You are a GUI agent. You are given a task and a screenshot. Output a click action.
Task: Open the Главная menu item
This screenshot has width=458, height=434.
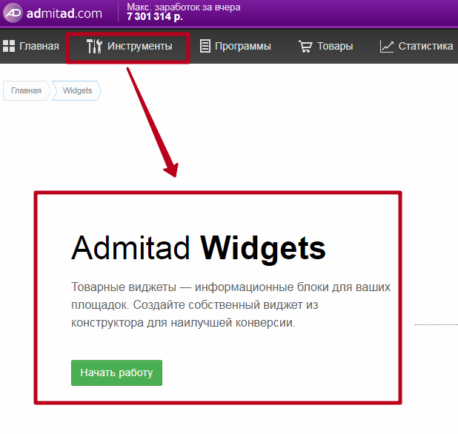(31, 46)
